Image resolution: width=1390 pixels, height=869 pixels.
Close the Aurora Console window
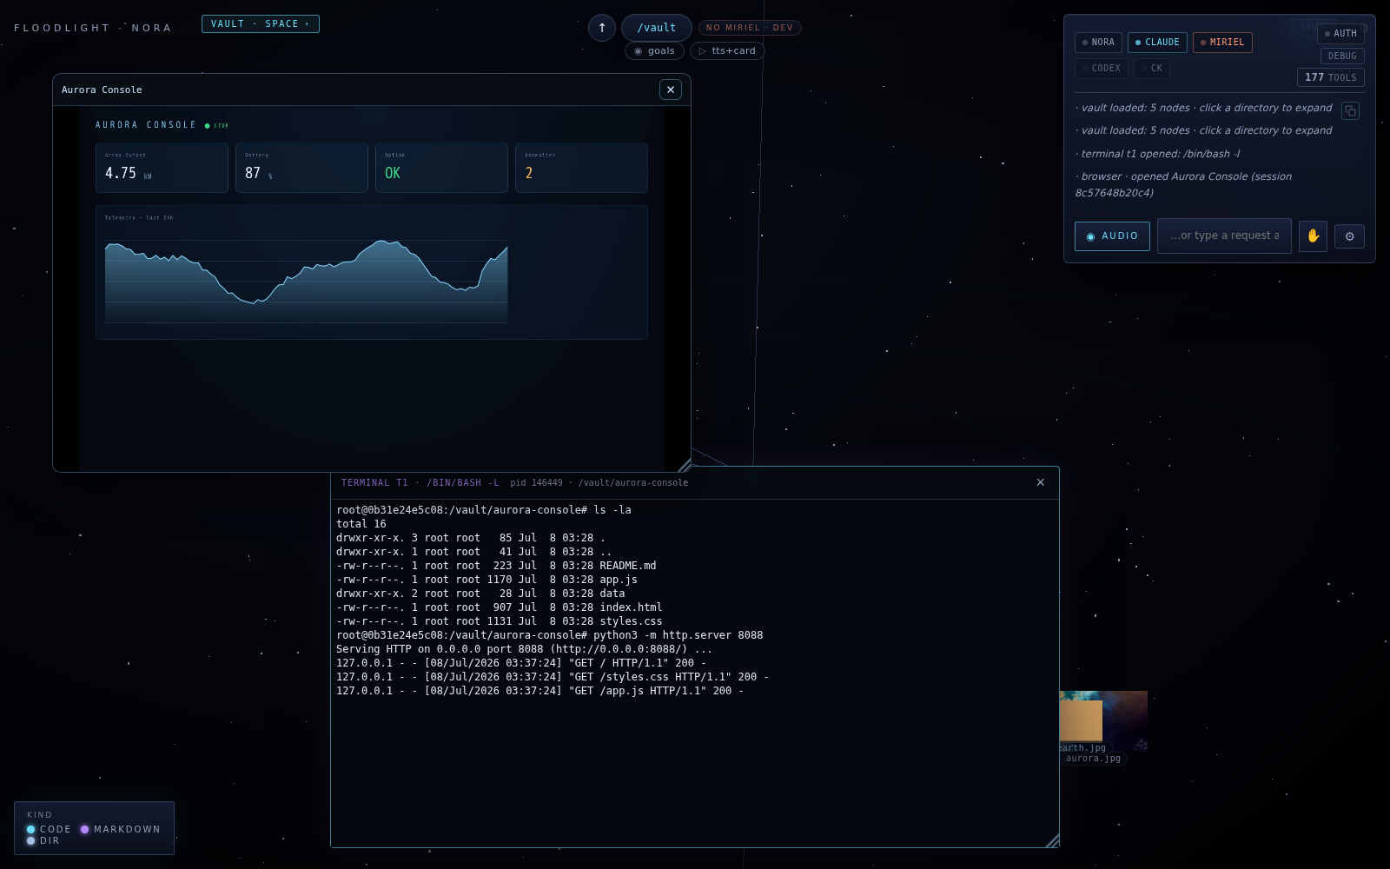click(x=671, y=90)
